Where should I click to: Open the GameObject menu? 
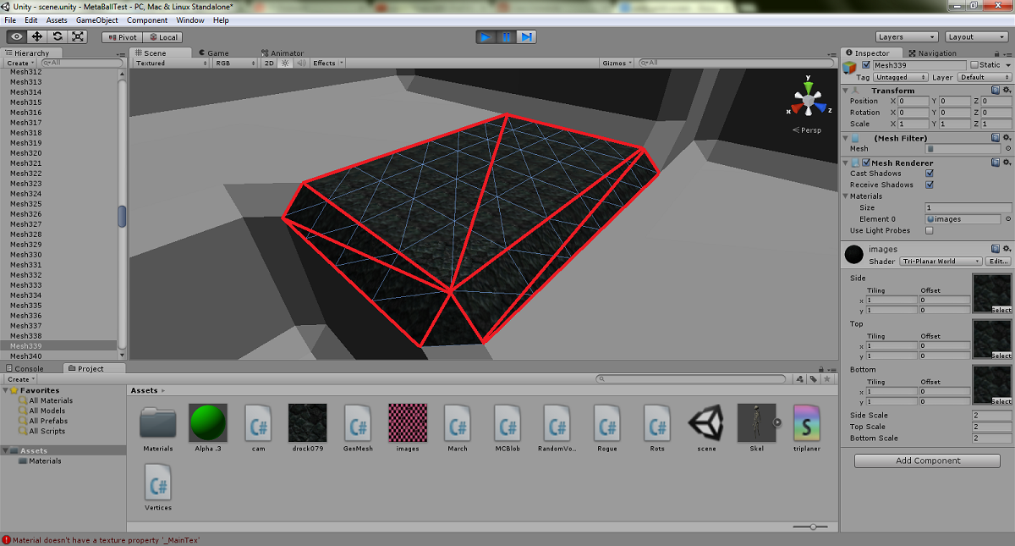point(96,19)
